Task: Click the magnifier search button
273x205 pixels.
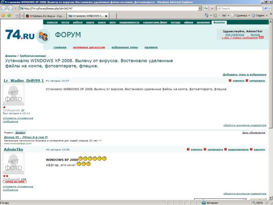Action: click(x=266, y=8)
